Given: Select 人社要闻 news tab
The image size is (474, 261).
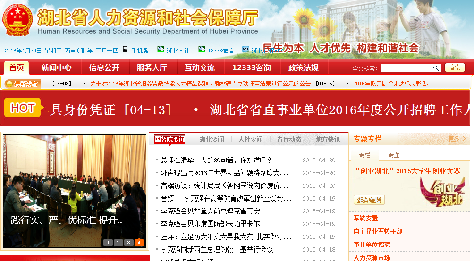Looking at the screenshot, I should click(x=250, y=139).
